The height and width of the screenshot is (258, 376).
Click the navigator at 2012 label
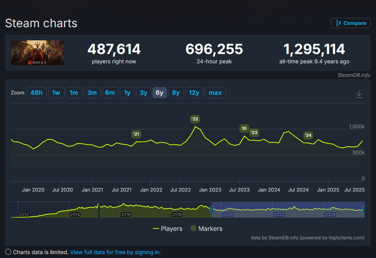(24, 214)
